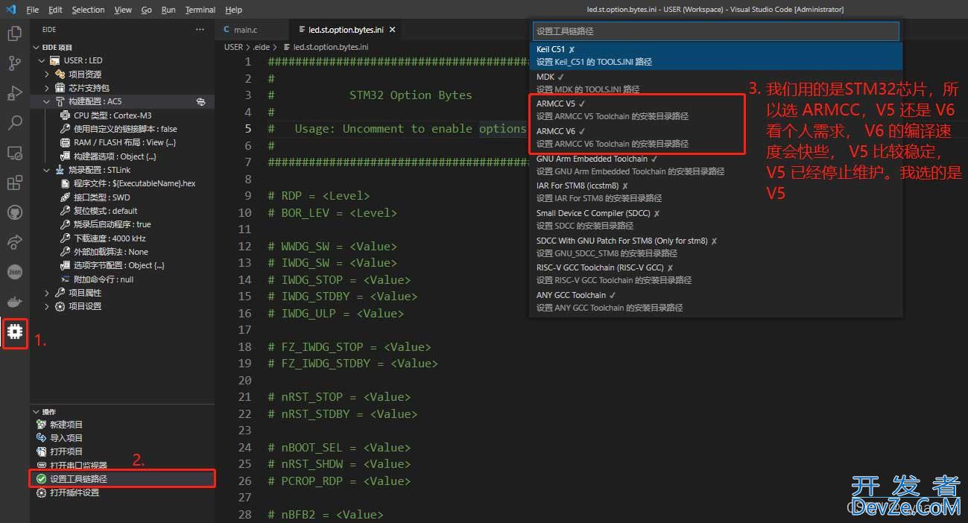This screenshot has width=968, height=523.
Task: Select ARMCC V5 toolchain option
Action: 715,110
